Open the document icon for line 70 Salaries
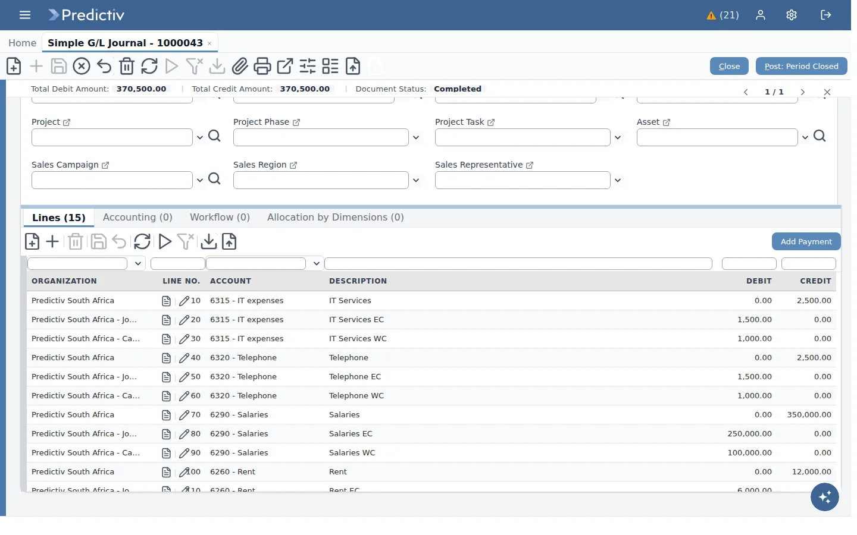 pos(167,415)
